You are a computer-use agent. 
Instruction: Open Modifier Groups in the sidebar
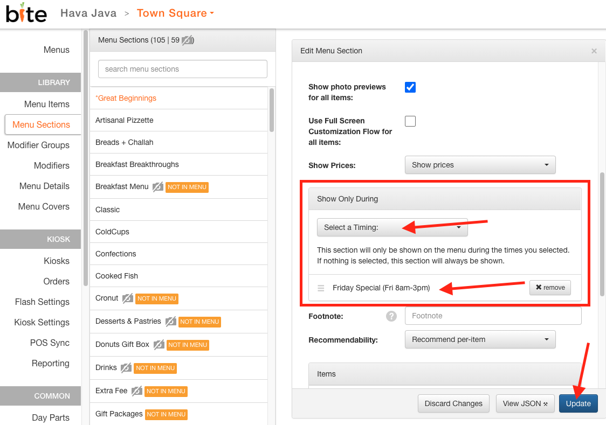point(39,145)
